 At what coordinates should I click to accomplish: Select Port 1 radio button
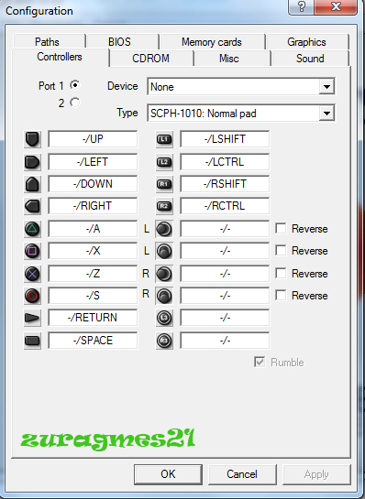point(75,85)
